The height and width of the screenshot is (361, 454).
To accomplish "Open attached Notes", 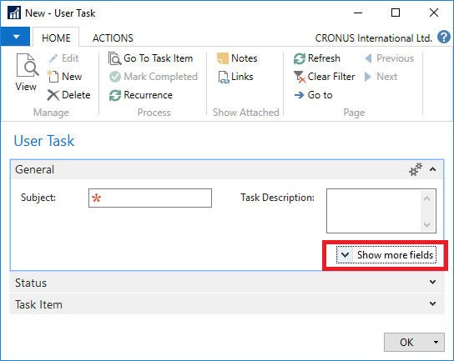I will pos(237,58).
